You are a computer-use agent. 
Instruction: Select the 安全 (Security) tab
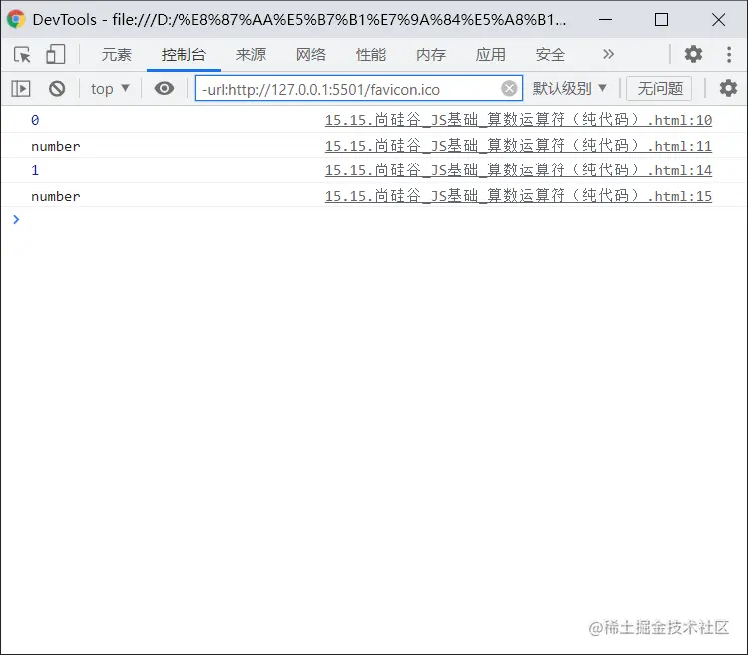tap(550, 55)
